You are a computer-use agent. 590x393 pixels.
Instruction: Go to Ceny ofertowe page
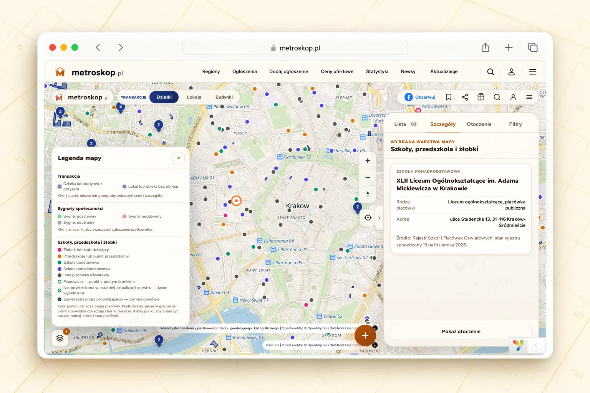337,71
